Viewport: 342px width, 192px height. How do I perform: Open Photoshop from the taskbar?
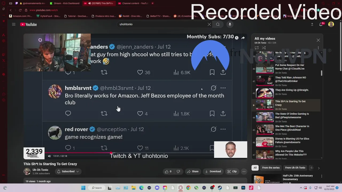[x=243, y=188]
